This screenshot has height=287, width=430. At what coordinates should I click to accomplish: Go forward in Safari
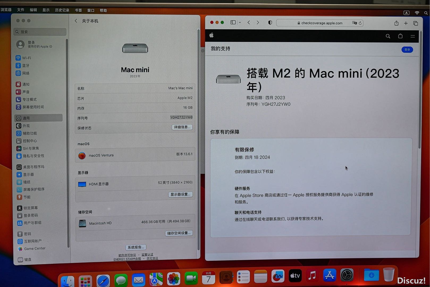258,23
